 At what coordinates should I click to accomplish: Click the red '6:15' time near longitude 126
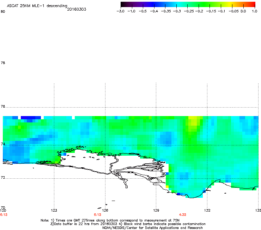[x=97, y=215]
